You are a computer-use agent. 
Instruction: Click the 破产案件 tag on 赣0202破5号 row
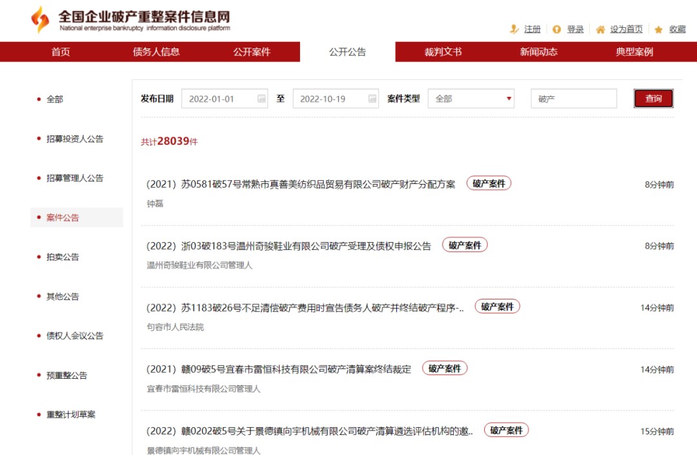pos(506,430)
